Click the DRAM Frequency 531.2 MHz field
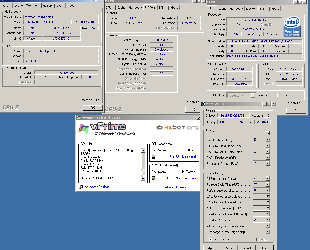 coord(161,40)
